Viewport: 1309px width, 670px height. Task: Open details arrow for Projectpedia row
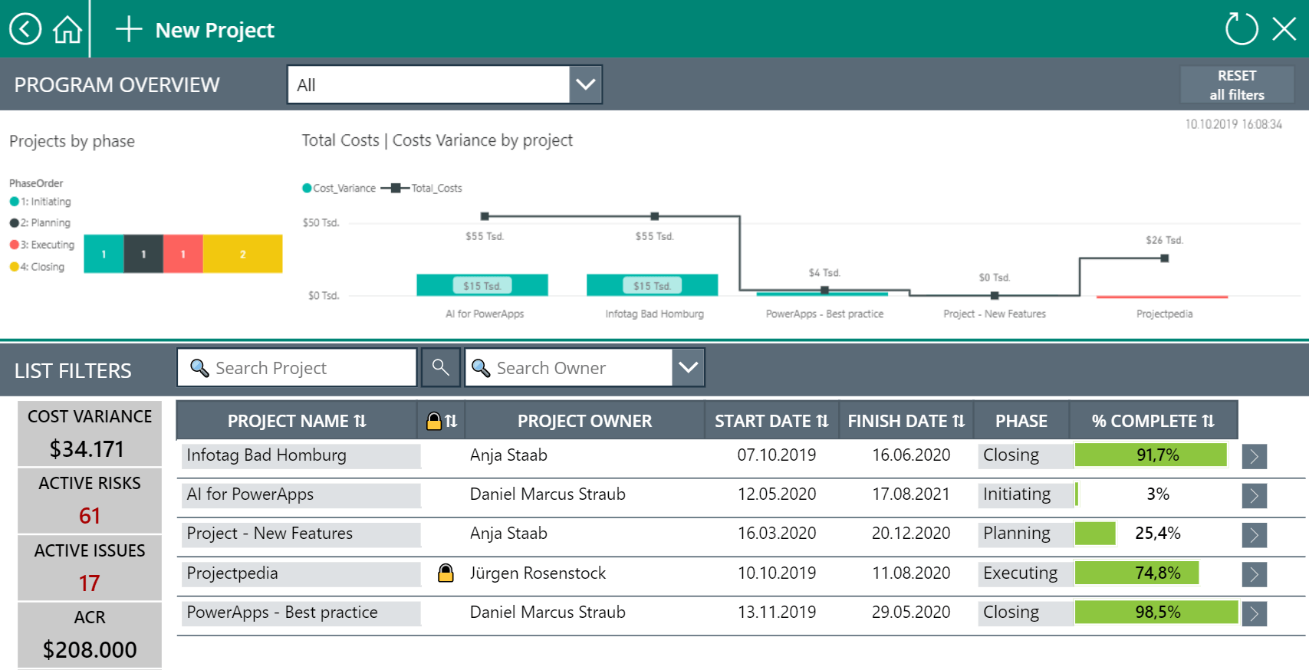[x=1255, y=574]
